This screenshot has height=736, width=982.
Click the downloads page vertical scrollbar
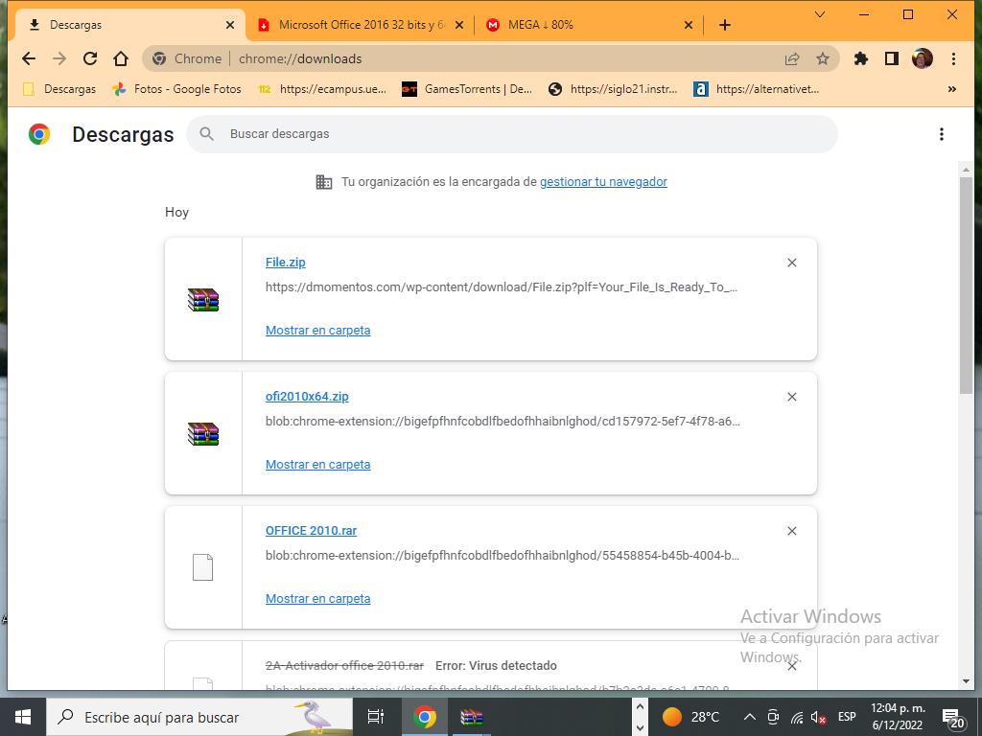[x=966, y=287]
